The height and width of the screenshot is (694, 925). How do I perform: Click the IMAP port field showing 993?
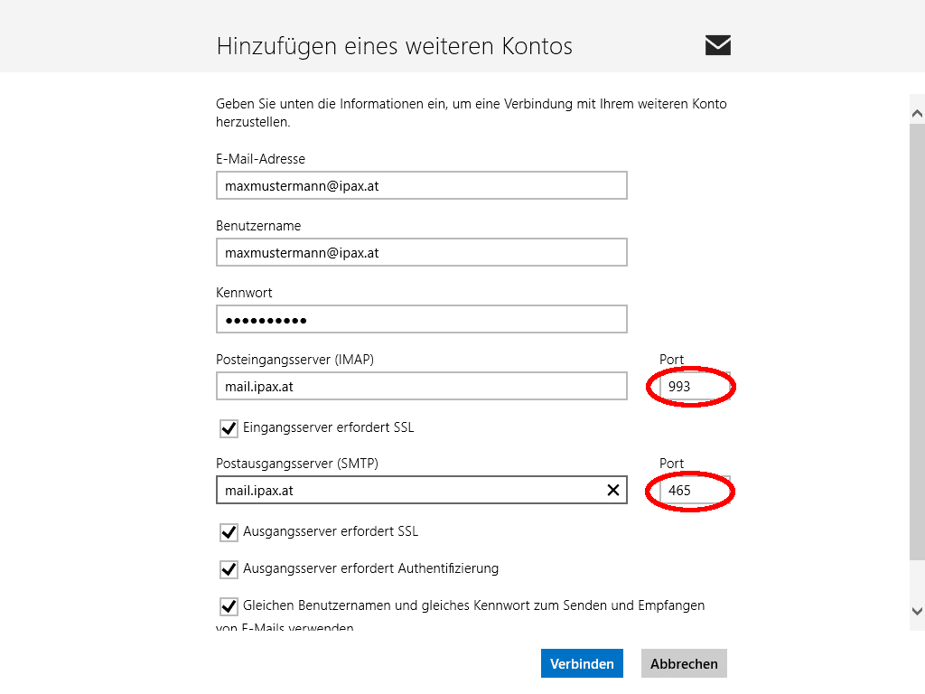pyautogui.click(x=692, y=387)
